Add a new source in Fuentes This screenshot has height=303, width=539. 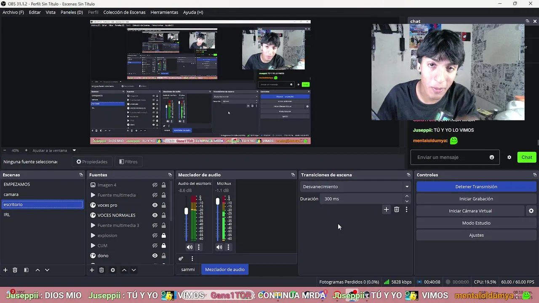(x=92, y=270)
